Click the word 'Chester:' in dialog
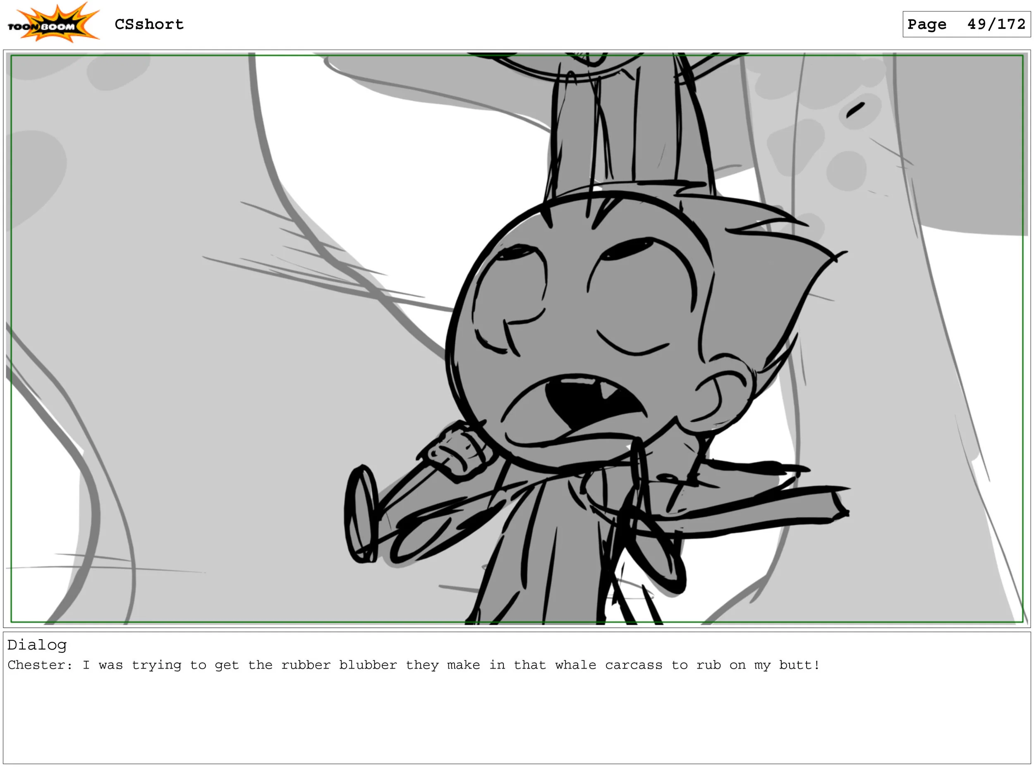Image resolution: width=1034 pixels, height=767 pixels. (40, 665)
